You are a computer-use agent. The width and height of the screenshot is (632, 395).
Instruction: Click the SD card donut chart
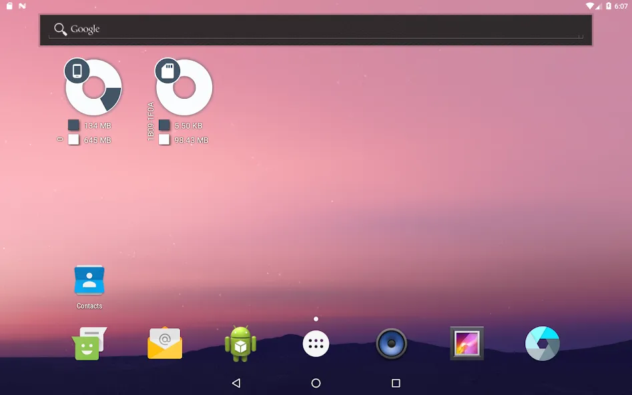click(184, 87)
